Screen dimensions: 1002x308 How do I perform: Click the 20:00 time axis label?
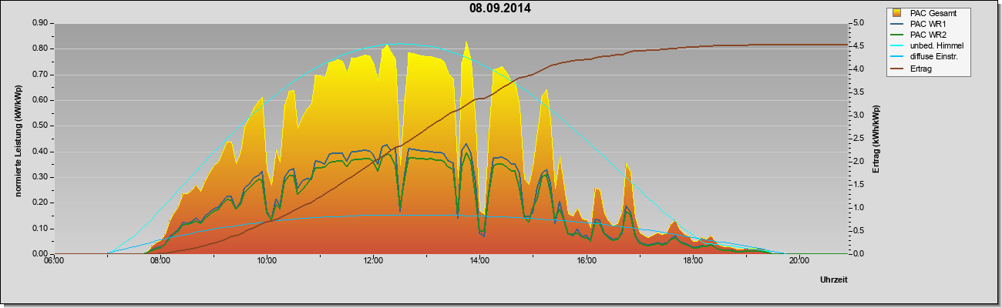click(x=799, y=260)
